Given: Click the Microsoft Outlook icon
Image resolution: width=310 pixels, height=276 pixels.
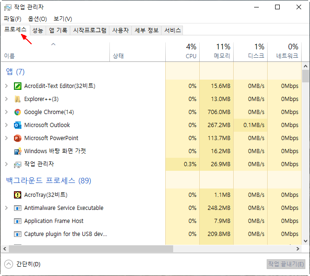Looking at the screenshot, I should pos(18,125).
